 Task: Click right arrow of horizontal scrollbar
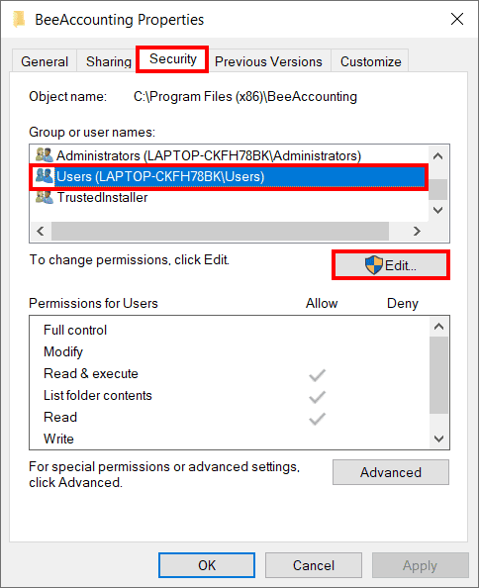[417, 231]
